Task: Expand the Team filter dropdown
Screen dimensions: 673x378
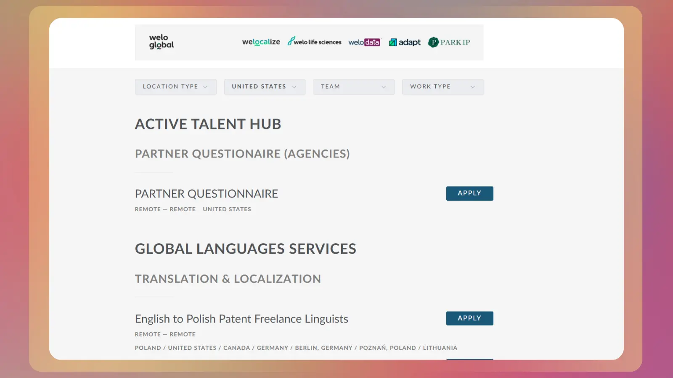Action: tap(354, 87)
